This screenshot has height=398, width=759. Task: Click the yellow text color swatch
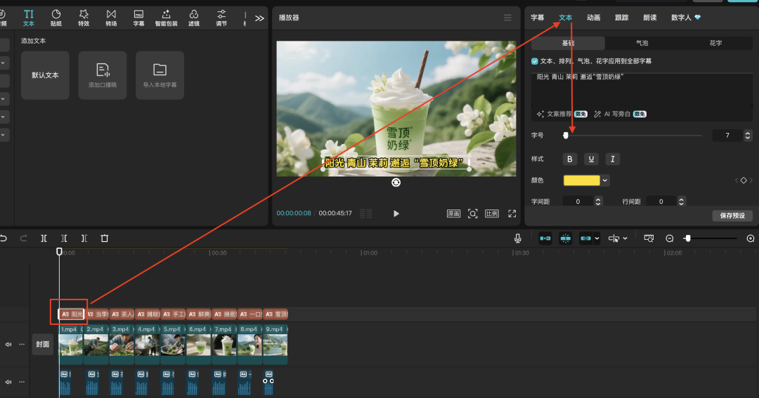[582, 181]
